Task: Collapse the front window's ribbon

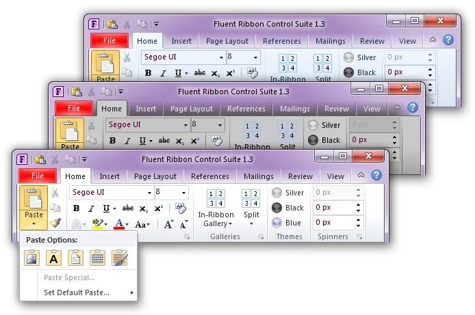Action: [361, 175]
